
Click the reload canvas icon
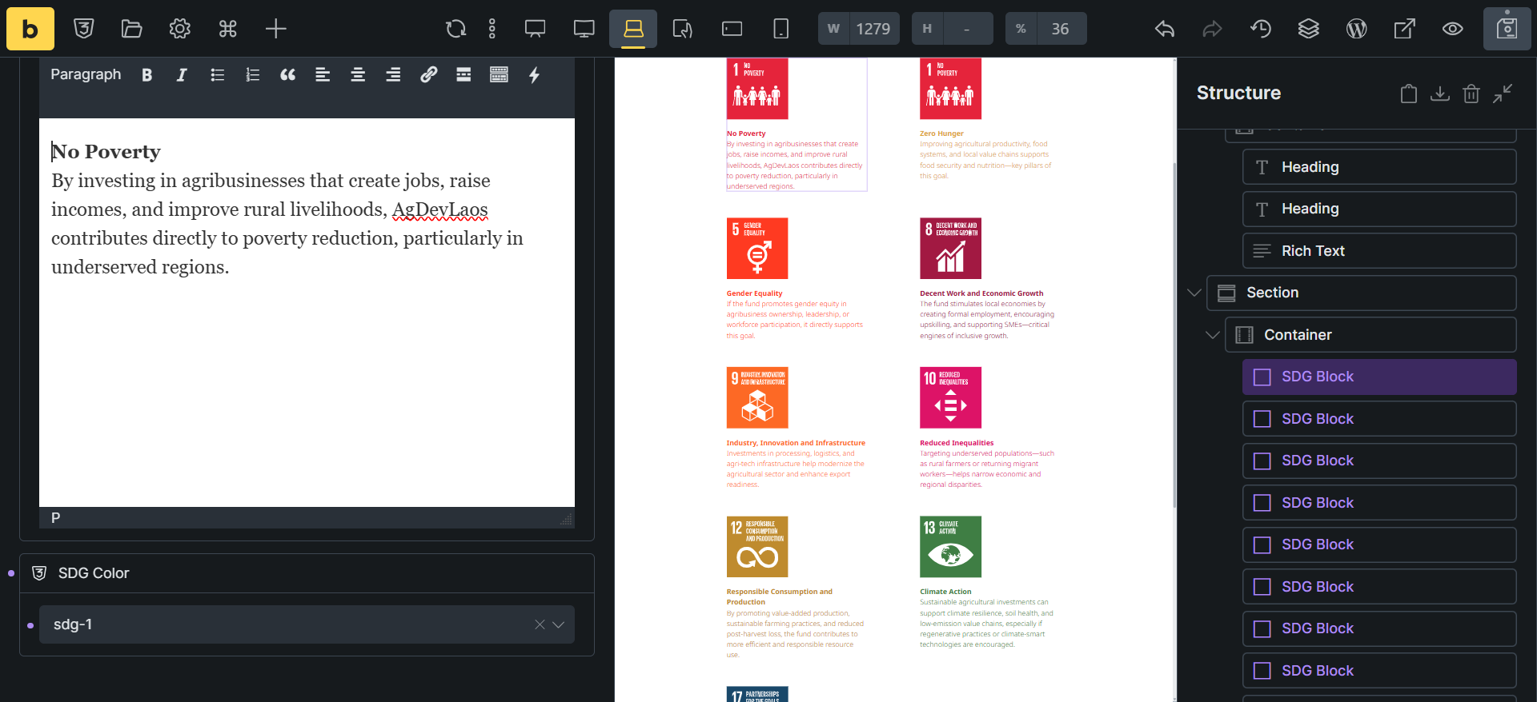[x=456, y=29]
